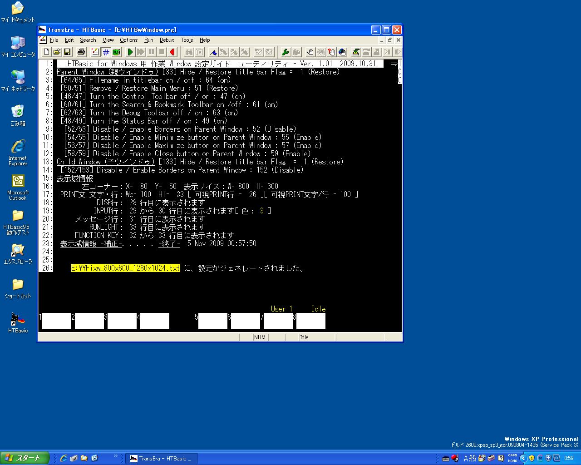Select the ショートカット folder on desktop
The image size is (581, 465).
[18, 288]
